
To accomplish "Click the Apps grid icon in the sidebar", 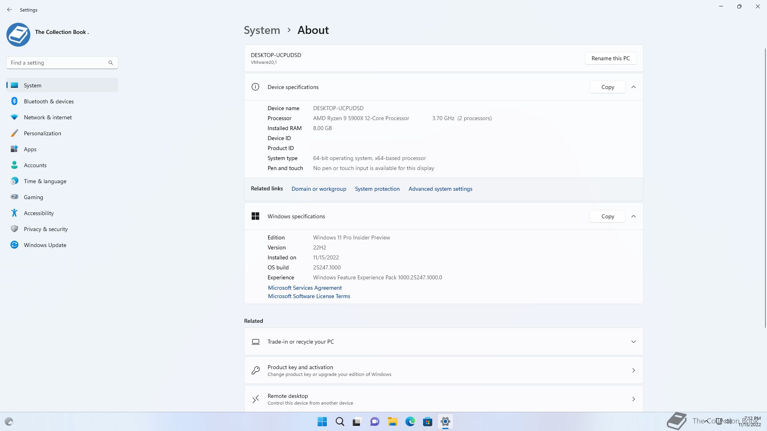I will (x=14, y=149).
